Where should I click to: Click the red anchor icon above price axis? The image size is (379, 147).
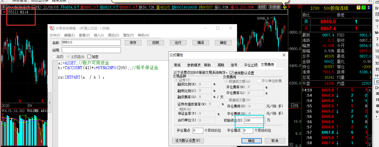(x=289, y=7)
